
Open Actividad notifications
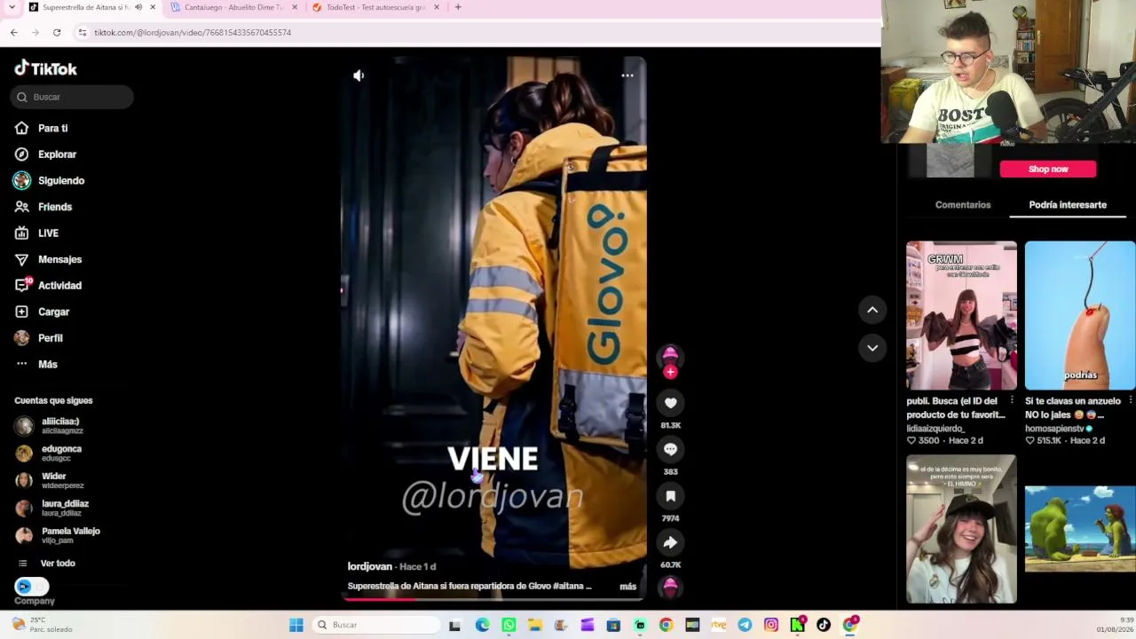[x=48, y=286]
